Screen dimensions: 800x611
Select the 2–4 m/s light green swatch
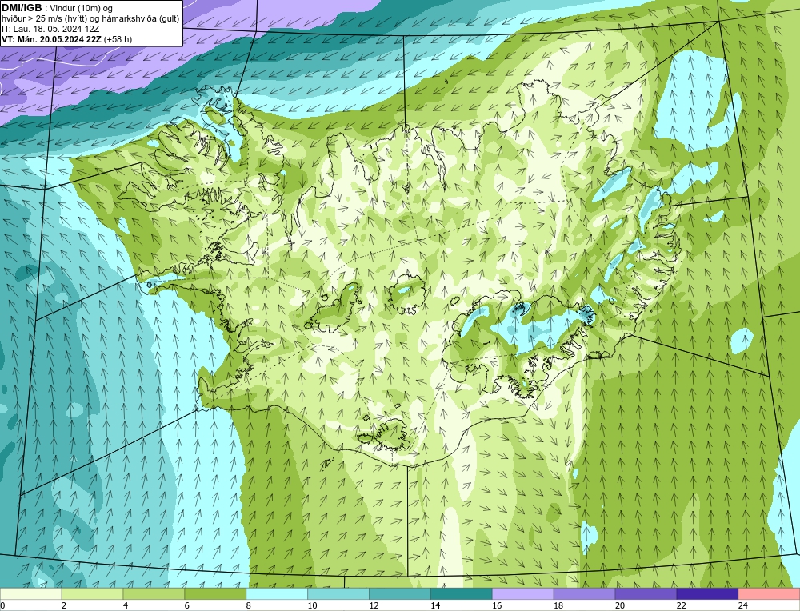coord(92,593)
